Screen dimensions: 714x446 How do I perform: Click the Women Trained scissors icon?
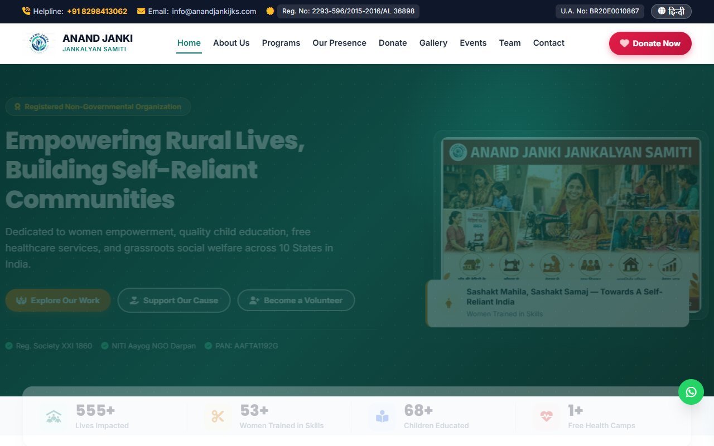click(218, 416)
